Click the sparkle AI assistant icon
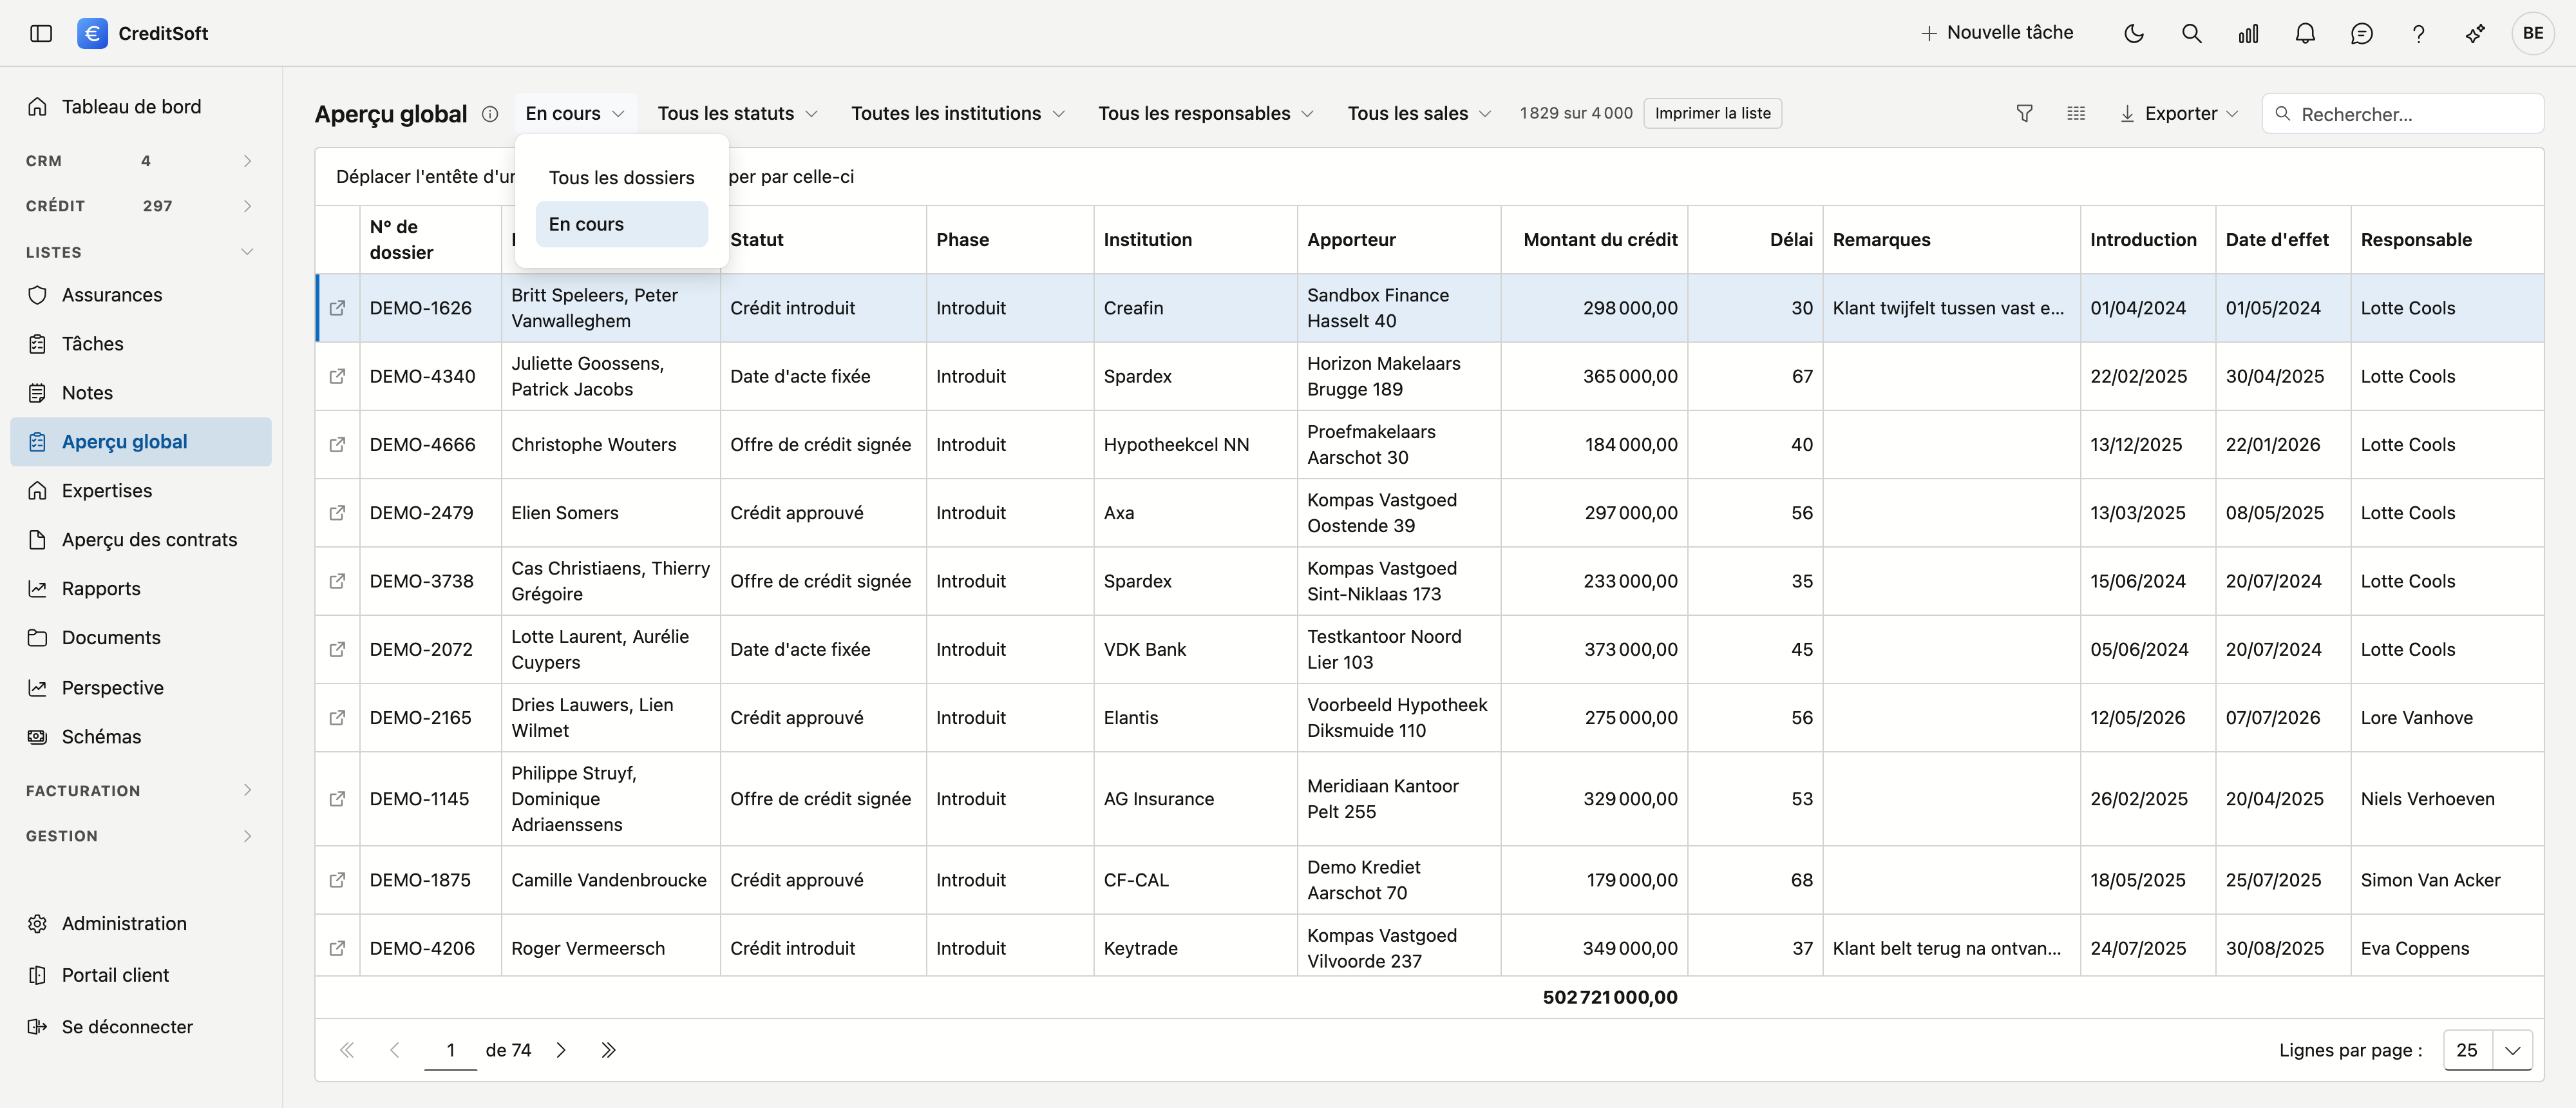2576x1108 pixels. pos(2475,33)
